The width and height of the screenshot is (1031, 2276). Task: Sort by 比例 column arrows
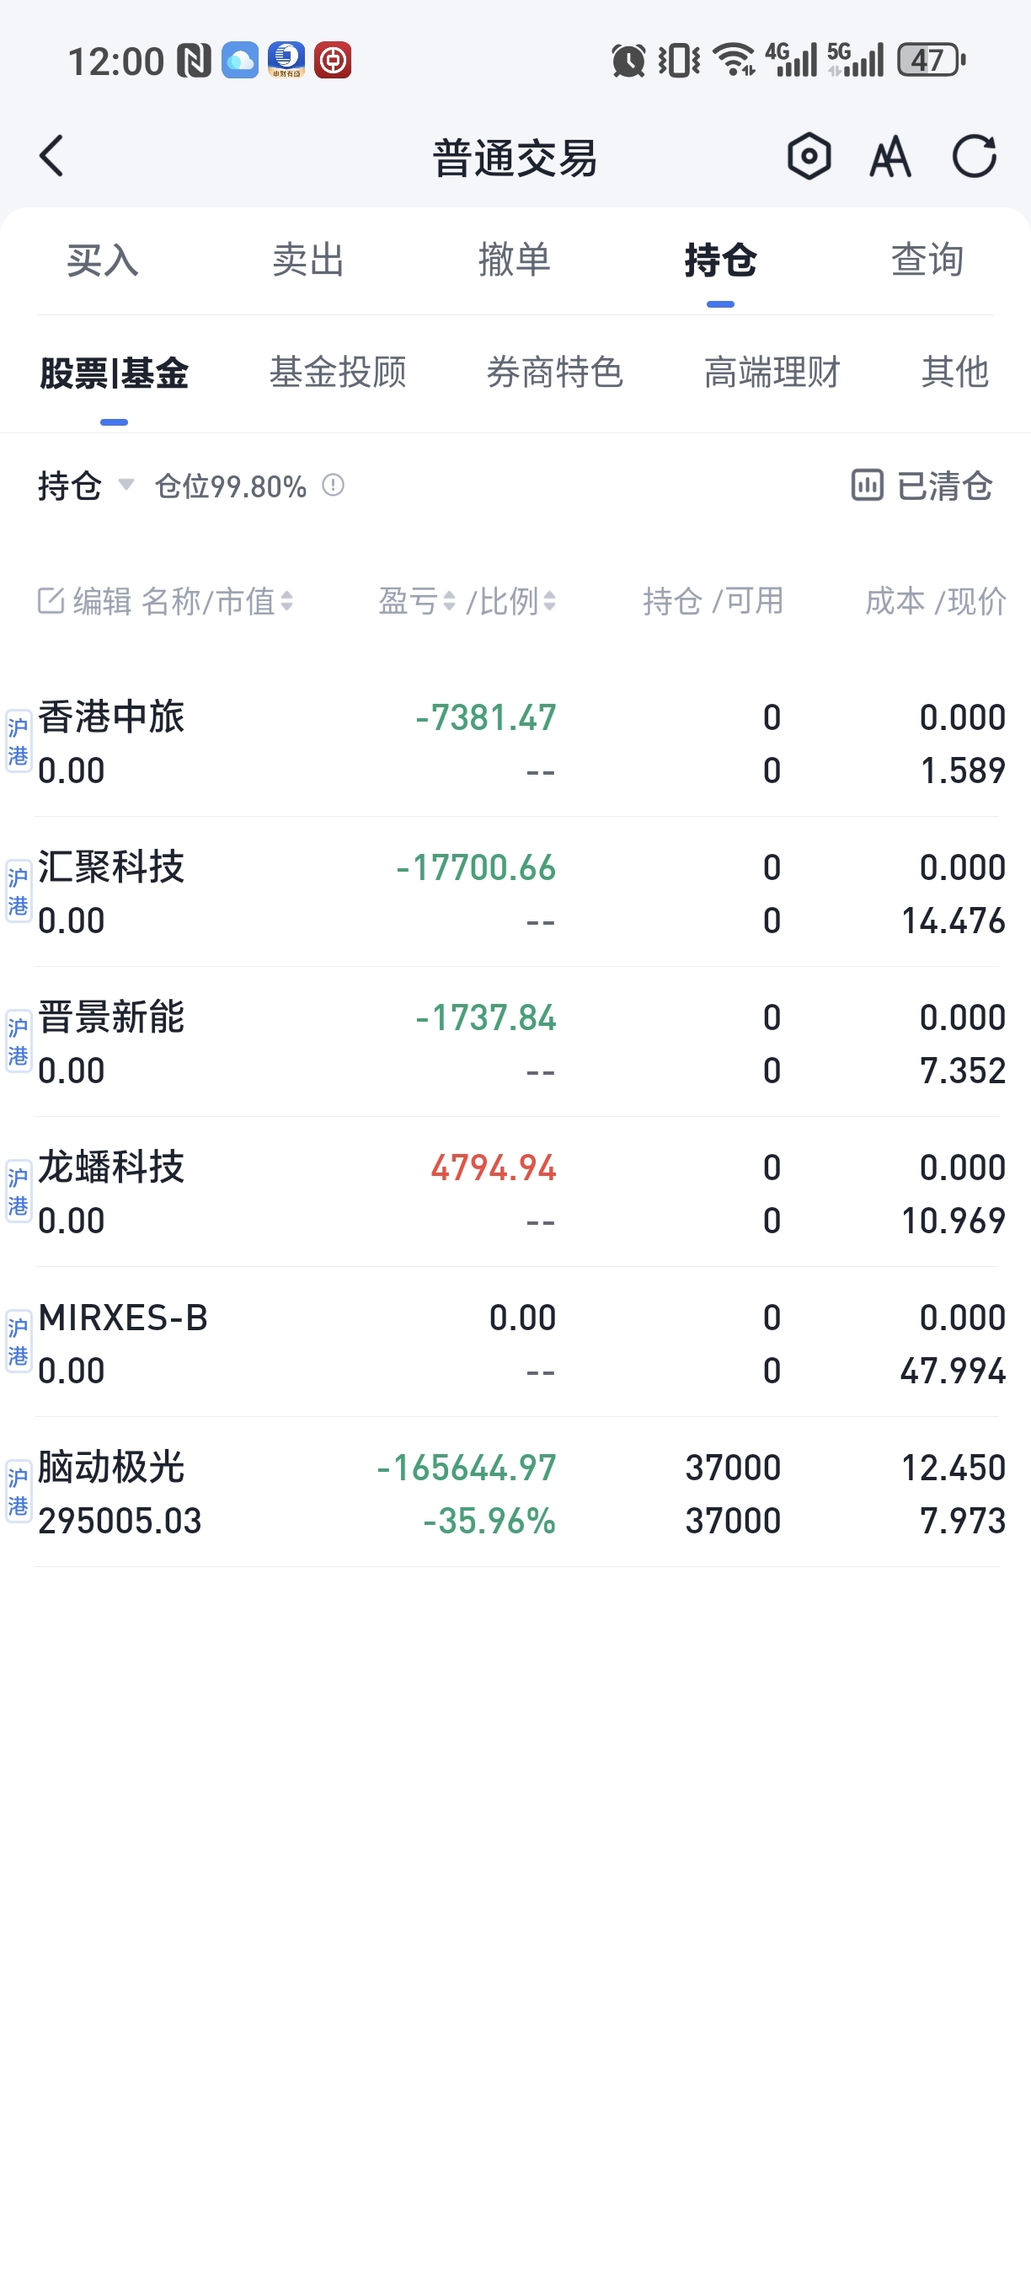tap(549, 602)
